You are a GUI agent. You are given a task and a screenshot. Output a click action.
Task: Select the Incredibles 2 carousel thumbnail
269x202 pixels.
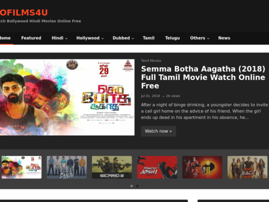[202, 167]
